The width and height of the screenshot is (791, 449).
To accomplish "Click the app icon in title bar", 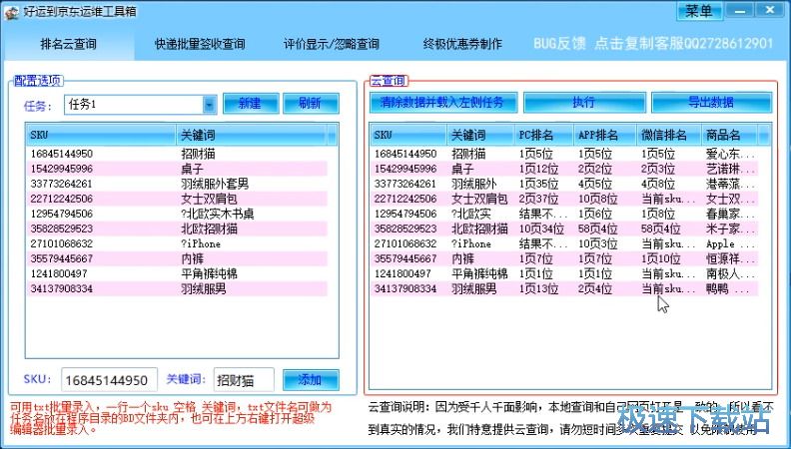I will [10, 11].
